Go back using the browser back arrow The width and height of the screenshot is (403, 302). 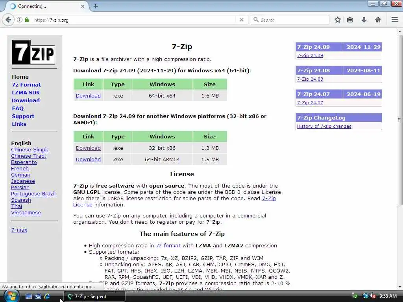pyautogui.click(x=8, y=20)
